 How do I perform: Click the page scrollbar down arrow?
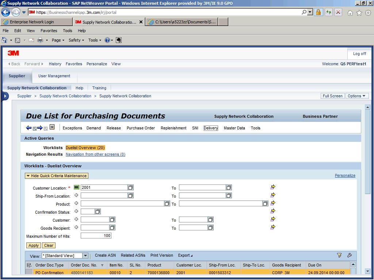tap(367, 271)
